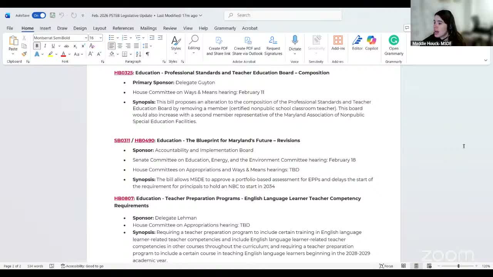Follow the SB0311 hyperlink
The image size is (493, 277).
(122, 140)
